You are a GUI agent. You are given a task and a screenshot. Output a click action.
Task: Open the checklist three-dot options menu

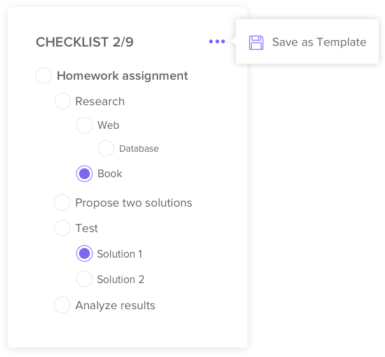tap(217, 42)
